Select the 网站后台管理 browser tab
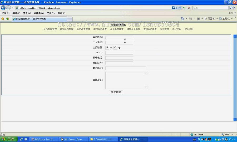 click(x=39, y=19)
